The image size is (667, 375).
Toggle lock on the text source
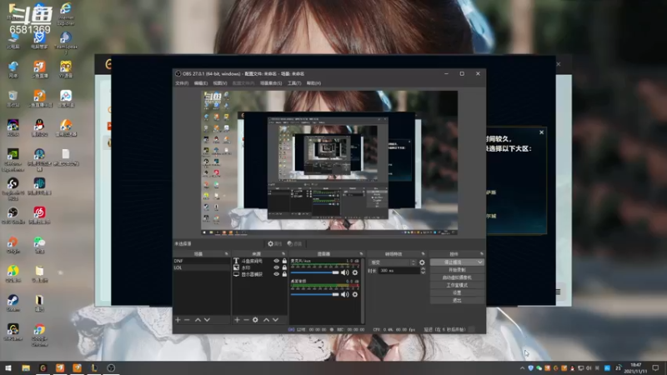point(284,261)
